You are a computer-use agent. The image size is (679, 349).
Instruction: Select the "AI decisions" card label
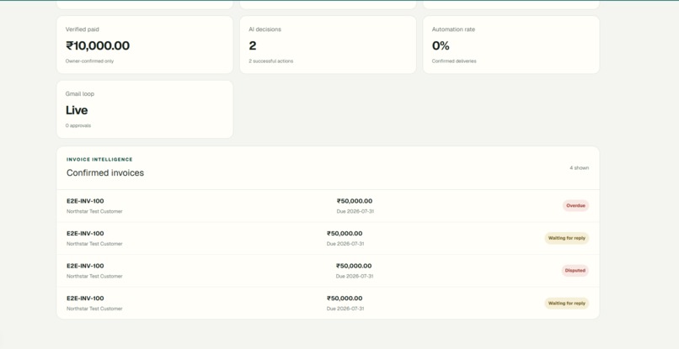click(265, 29)
